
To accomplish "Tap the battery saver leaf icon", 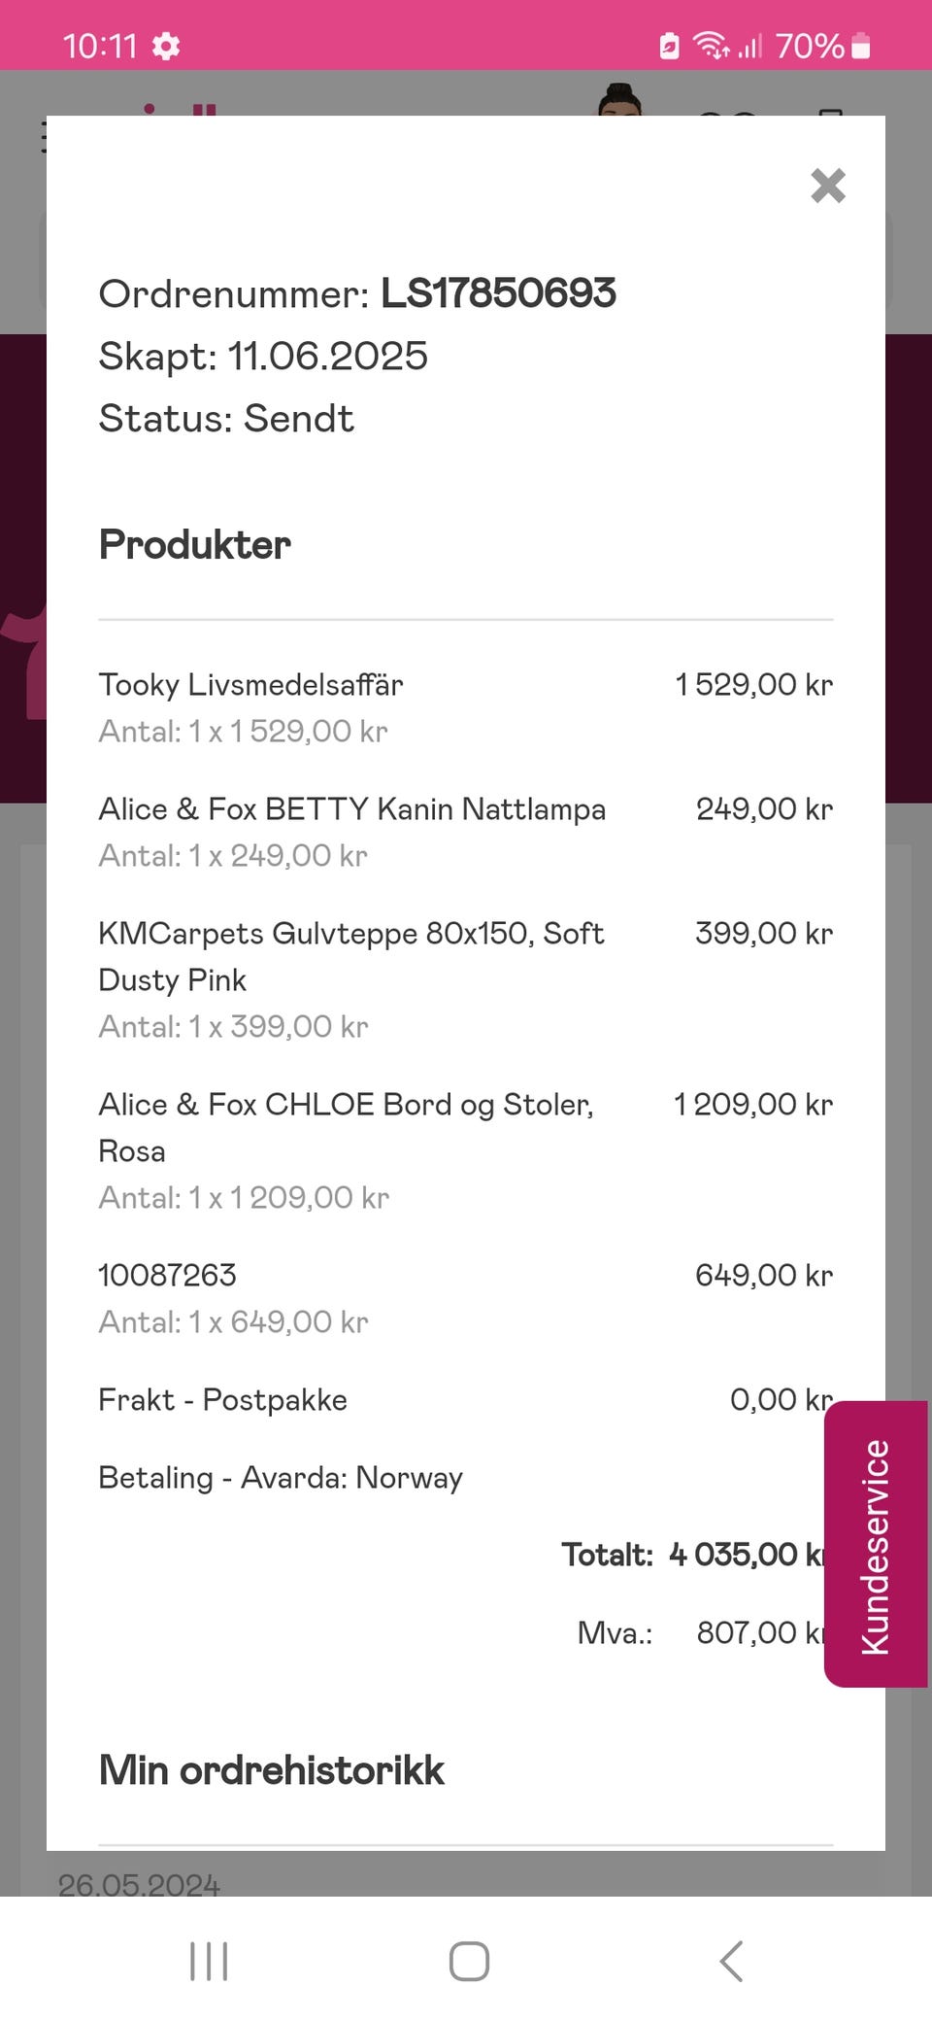I will click(669, 46).
